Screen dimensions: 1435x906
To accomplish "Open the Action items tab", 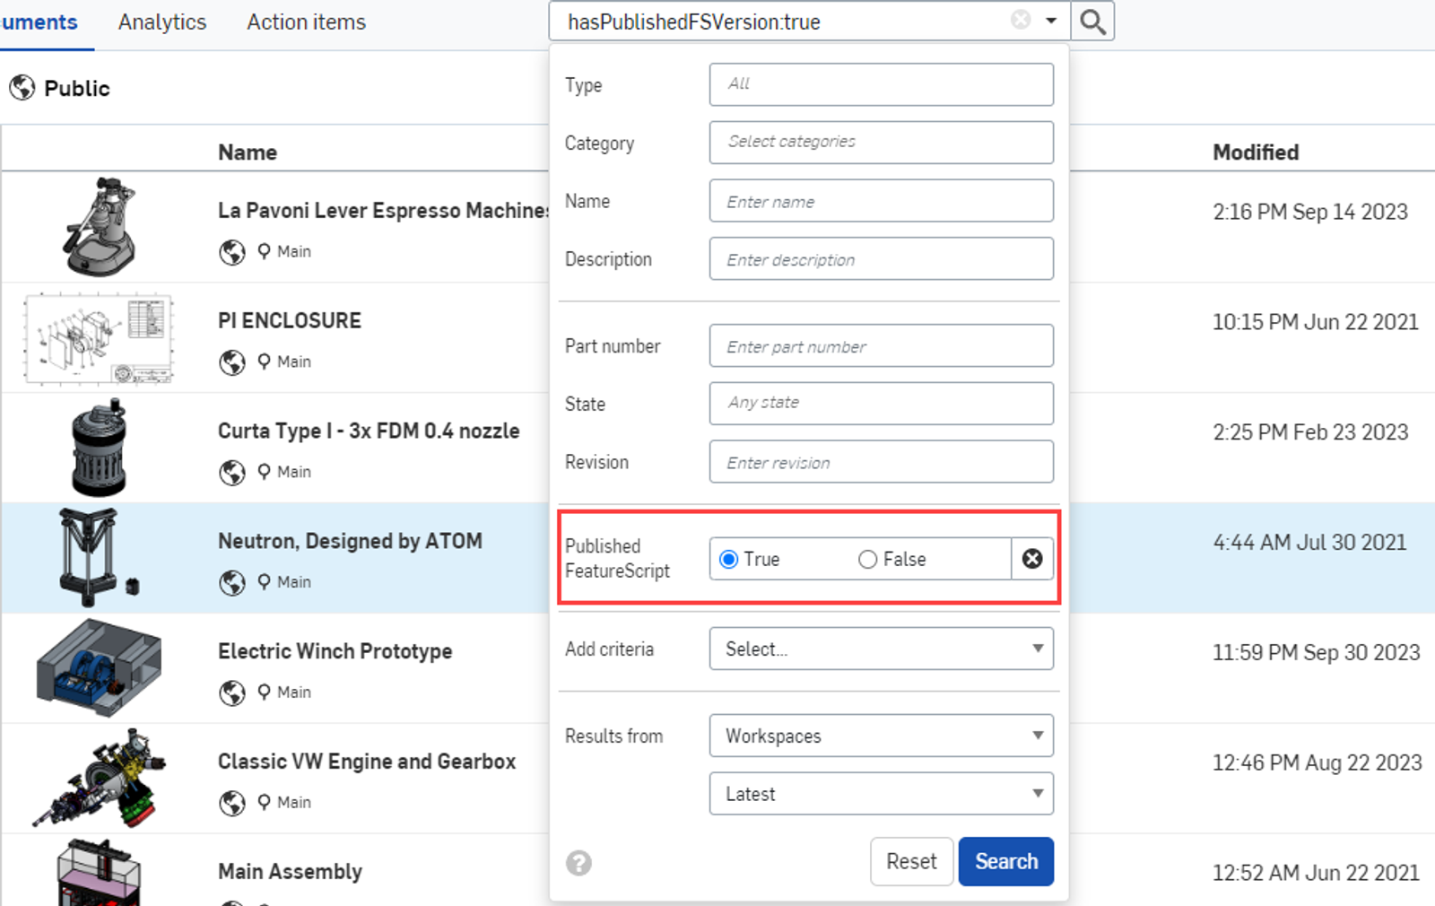I will (306, 22).
